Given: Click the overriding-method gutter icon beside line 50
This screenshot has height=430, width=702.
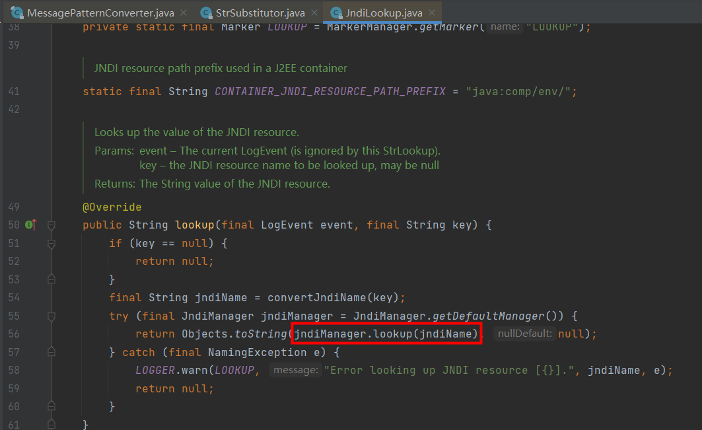Looking at the screenshot, I should coord(30,225).
